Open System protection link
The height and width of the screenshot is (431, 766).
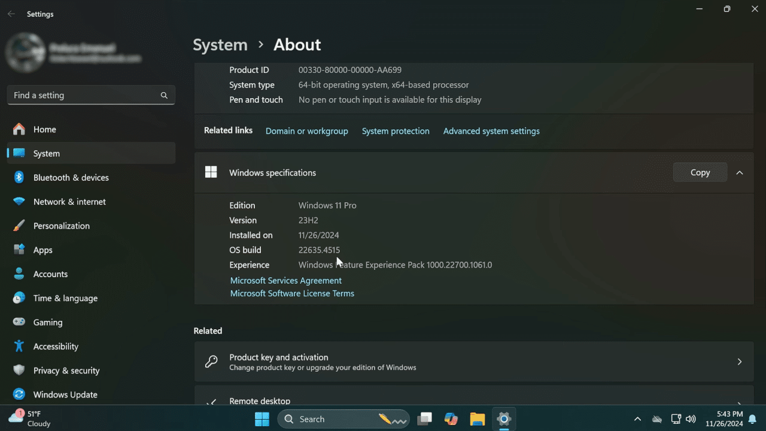(396, 131)
